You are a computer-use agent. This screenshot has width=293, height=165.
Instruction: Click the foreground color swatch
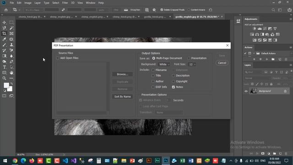(6, 85)
